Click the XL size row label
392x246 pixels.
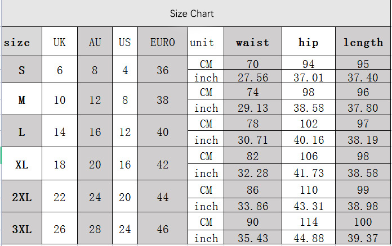pyautogui.click(x=21, y=165)
